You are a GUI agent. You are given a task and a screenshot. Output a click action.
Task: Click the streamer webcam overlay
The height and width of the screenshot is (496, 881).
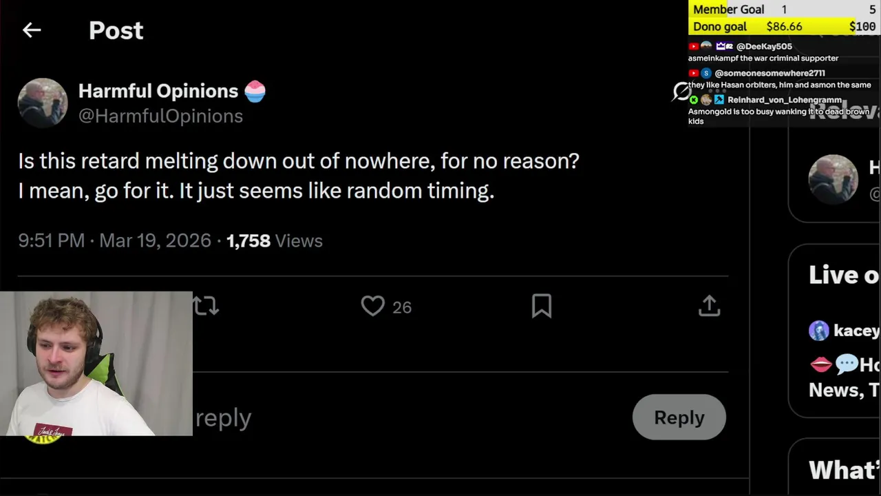96,363
